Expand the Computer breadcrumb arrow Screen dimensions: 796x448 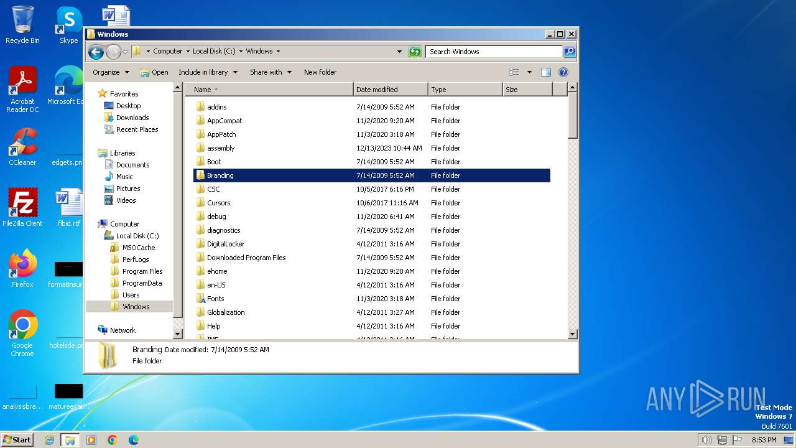click(x=188, y=52)
